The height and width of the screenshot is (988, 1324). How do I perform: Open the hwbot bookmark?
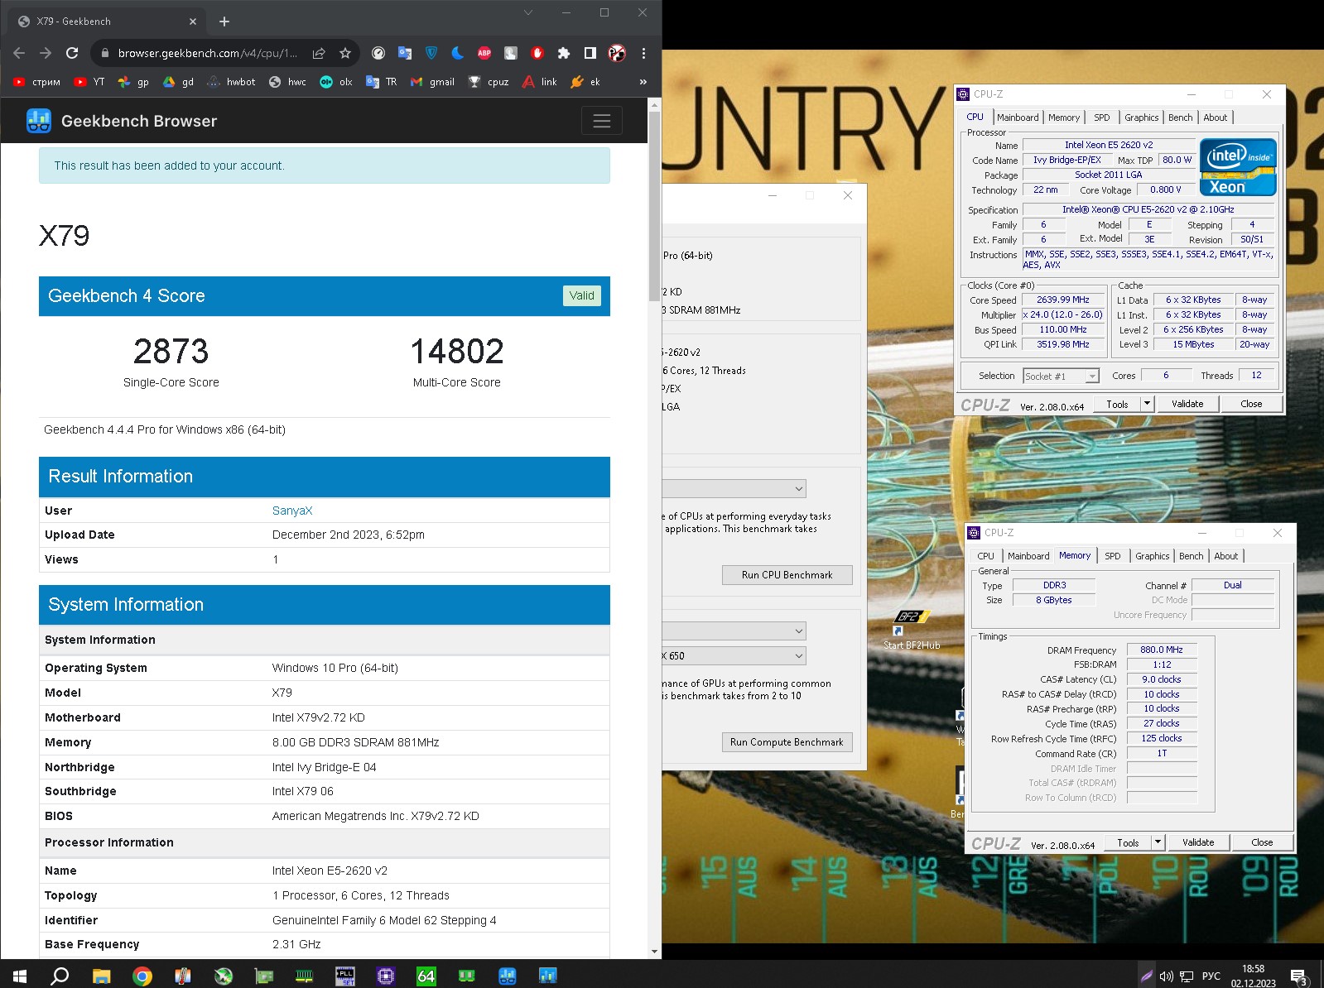pos(231,82)
